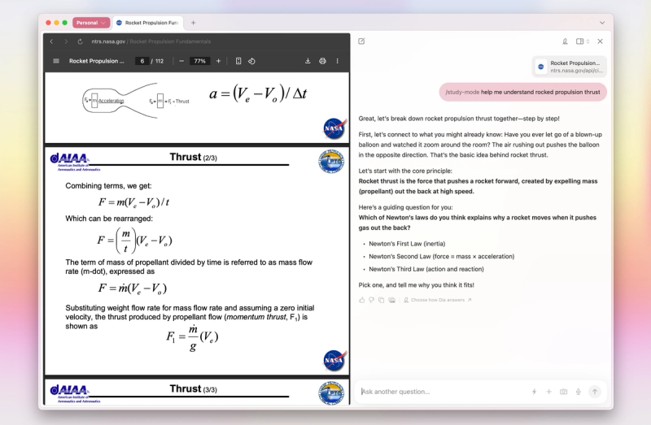The width and height of the screenshot is (651, 425).
Task: Click the Rocket Propulsion PDF title
Action: (x=96, y=61)
